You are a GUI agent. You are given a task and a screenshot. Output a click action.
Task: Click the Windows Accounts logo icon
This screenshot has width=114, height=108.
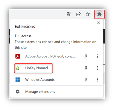pyautogui.click(x=18, y=80)
